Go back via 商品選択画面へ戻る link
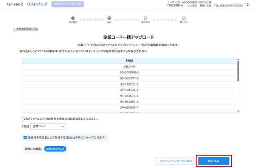 click(x=26, y=29)
